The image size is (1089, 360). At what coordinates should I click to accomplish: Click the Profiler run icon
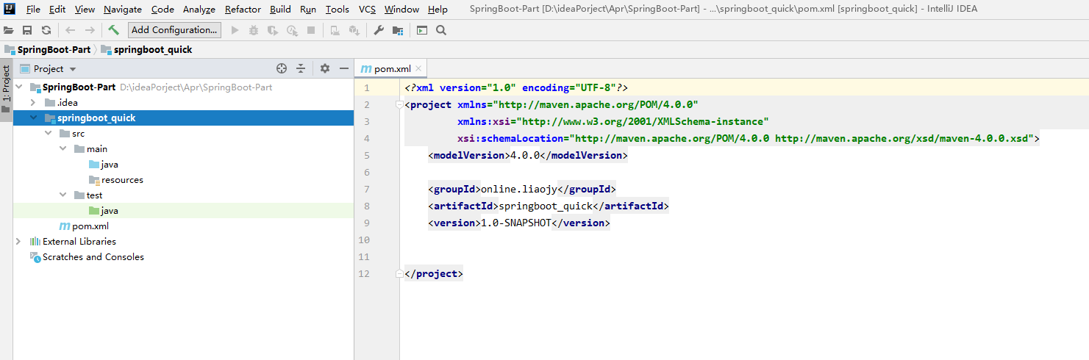tap(292, 30)
